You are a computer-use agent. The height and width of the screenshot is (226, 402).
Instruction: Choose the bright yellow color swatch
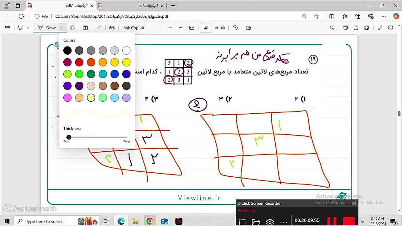[x=126, y=62]
